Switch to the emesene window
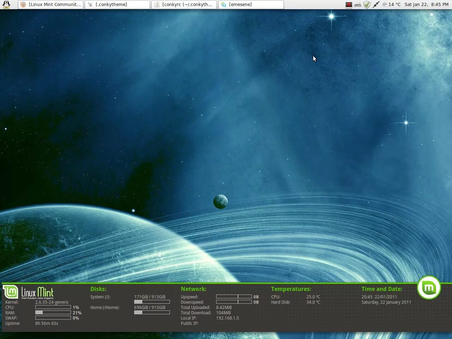Image resolution: width=452 pixels, height=339 pixels. [251, 5]
